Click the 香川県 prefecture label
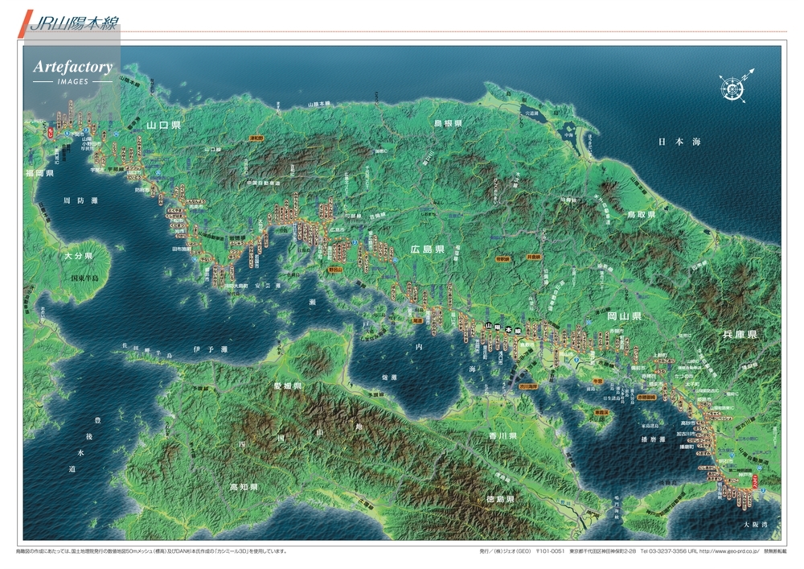This screenshot has height=569, width=804. point(501,435)
